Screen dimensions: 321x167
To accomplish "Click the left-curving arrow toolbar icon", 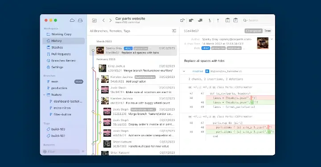I will (x=191, y=20).
